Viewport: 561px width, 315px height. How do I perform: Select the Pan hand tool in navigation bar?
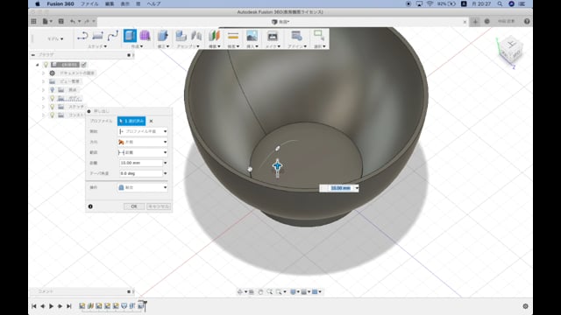tap(260, 291)
